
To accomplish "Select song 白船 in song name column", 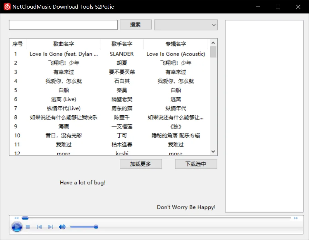I will (x=64, y=90).
